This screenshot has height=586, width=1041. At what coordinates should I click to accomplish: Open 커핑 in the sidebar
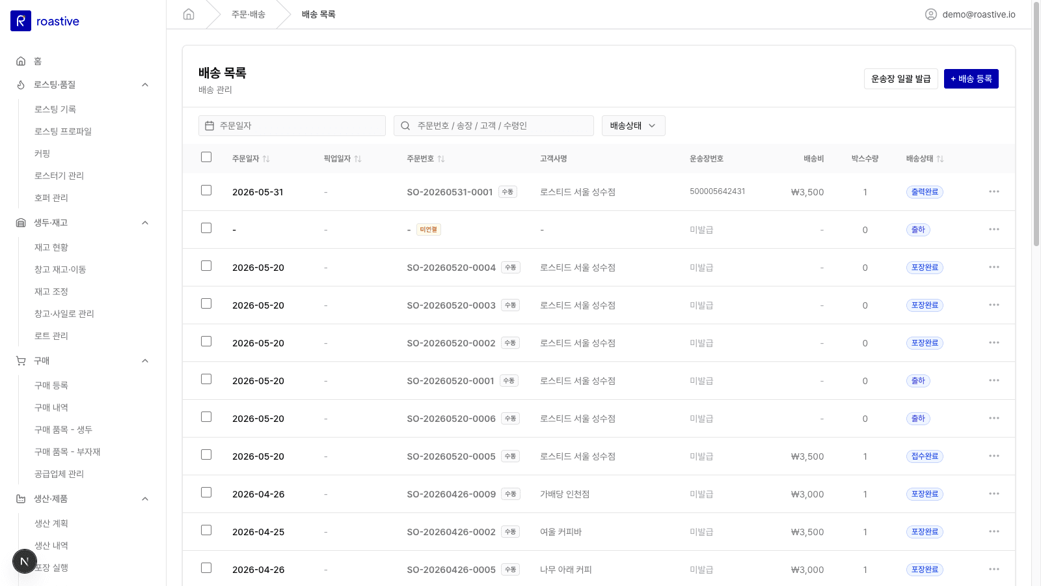[42, 154]
